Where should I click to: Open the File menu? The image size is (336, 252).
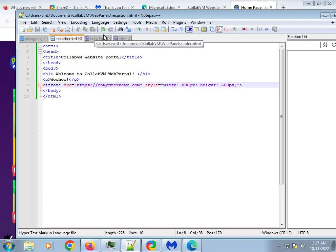[x=23, y=22]
